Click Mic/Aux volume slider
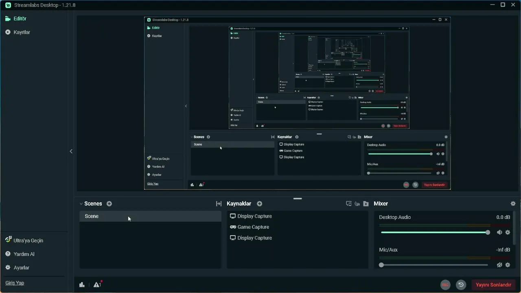The image size is (521, 293). point(433,265)
